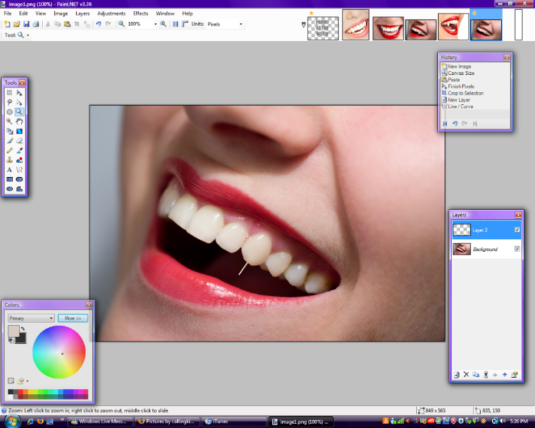Screen dimensions: 535x428
Task: Select the Ellipse Select tool
Action: [x=9, y=112]
